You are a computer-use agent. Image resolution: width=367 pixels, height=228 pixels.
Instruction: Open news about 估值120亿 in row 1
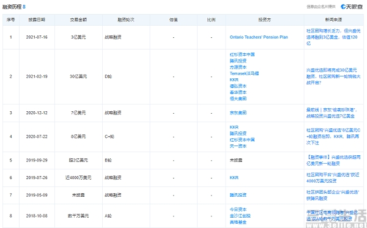(333, 37)
